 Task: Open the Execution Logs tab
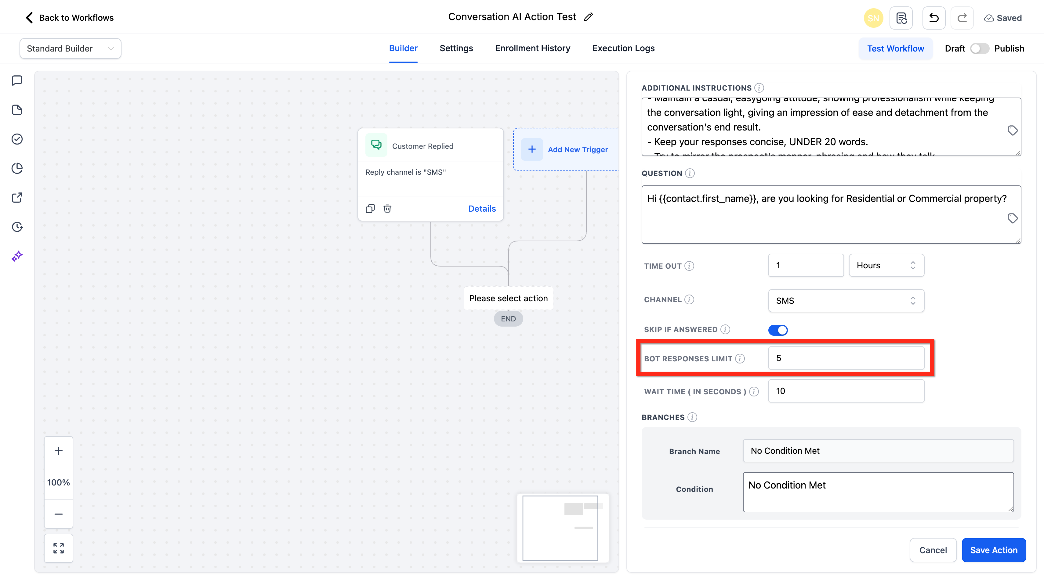point(623,48)
